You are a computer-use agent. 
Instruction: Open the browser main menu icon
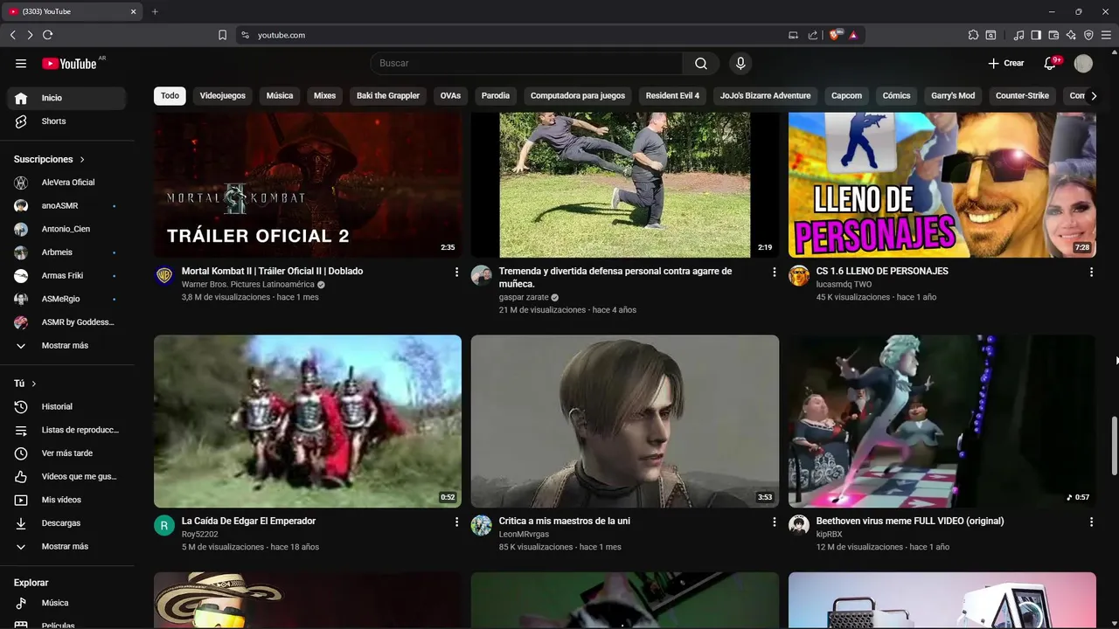[x=1106, y=35]
